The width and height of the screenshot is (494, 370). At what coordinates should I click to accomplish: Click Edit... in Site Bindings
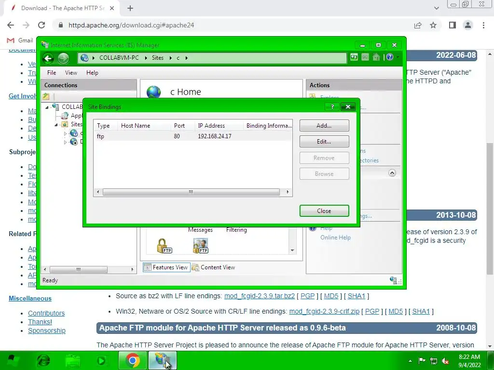[324, 142]
